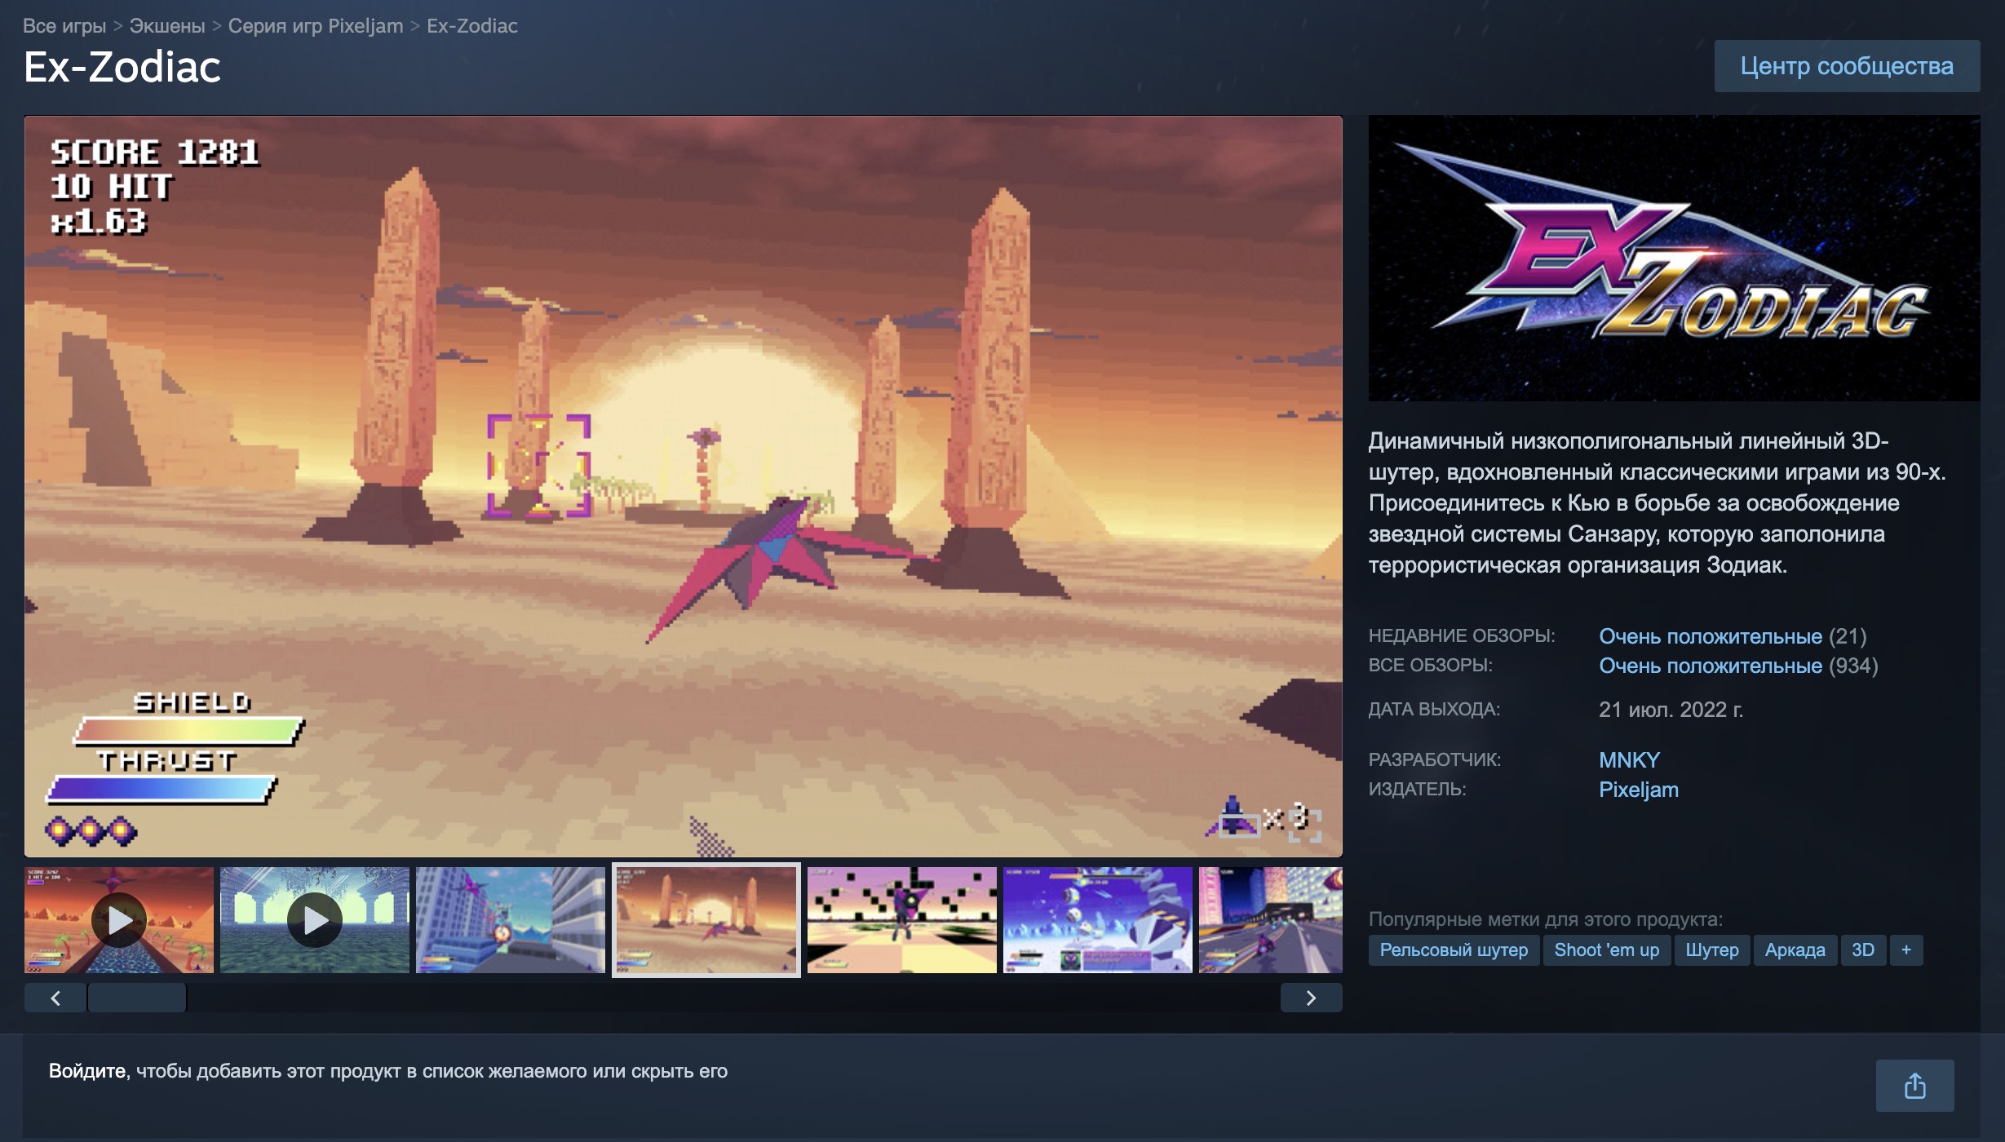The height and width of the screenshot is (1142, 2005).
Task: Play the first desert trailer video thumbnail
Action: (119, 920)
